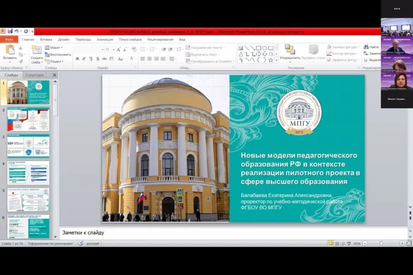Screen dimensions: 413x275
Task: Click the zoom out minus button
Action: [x=365, y=243]
